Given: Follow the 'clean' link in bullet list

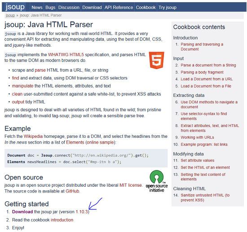Looking at the screenshot, I should pos(17,94).
